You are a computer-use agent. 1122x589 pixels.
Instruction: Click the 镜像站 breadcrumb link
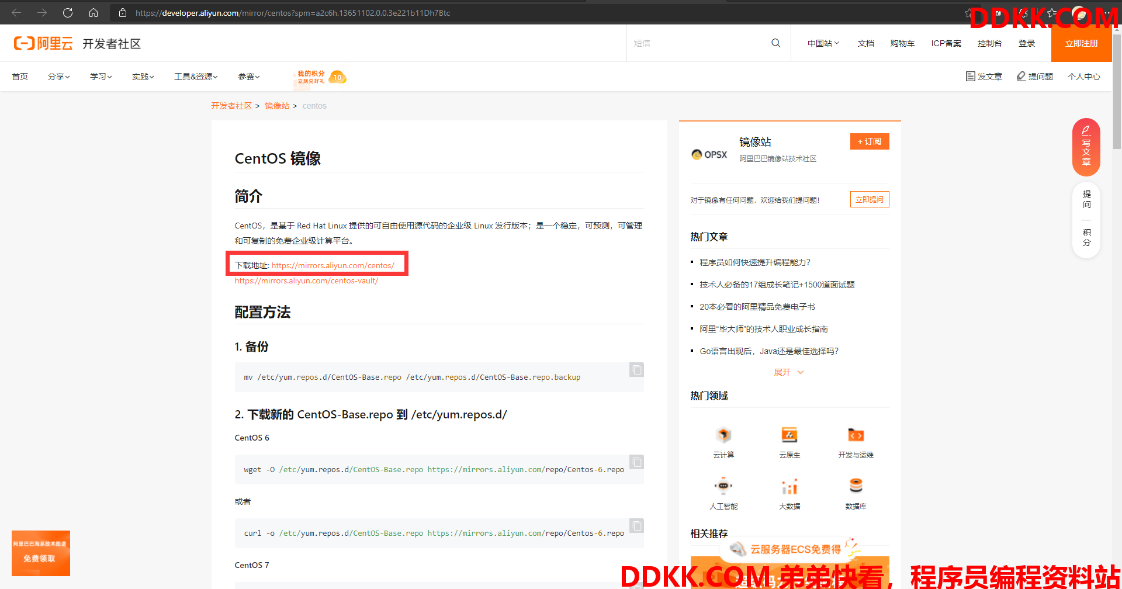coord(277,106)
